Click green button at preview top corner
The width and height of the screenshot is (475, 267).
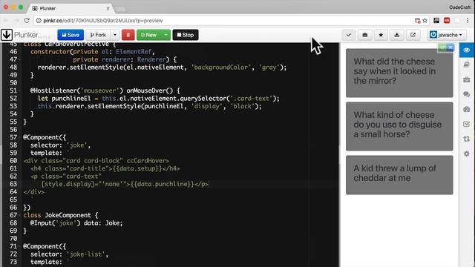tap(442, 47)
